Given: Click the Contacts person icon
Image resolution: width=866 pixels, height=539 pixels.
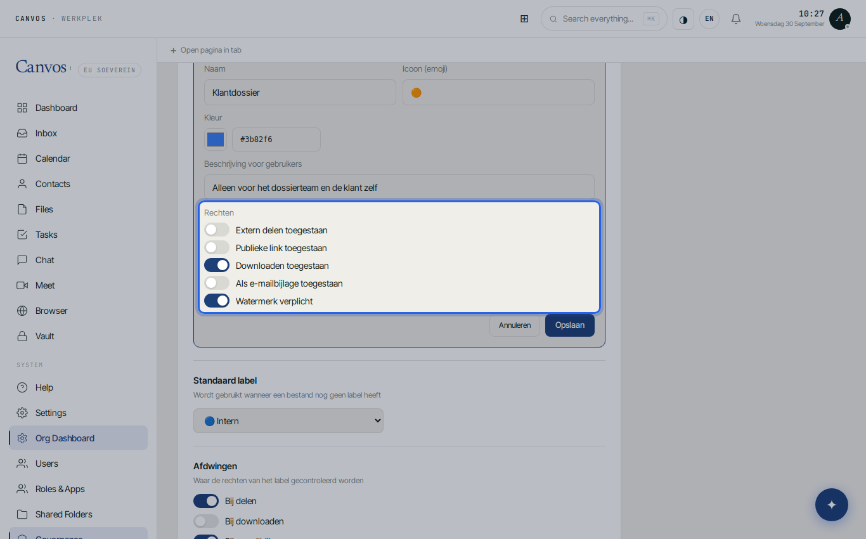Looking at the screenshot, I should pyautogui.click(x=22, y=184).
